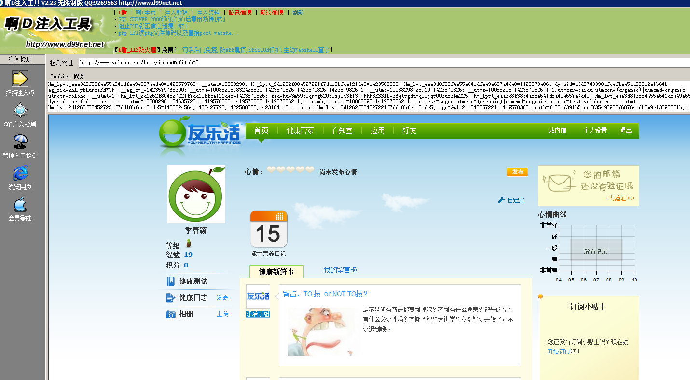Click the 扫描注入点 yellow arrow icon
This screenshot has width=690, height=380.
click(x=20, y=79)
